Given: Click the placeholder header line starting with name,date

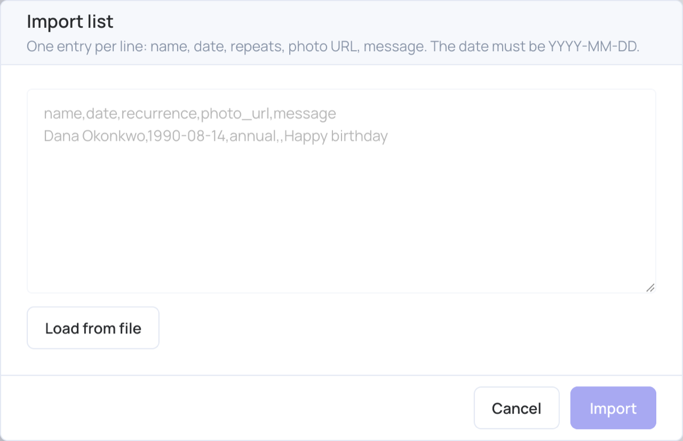Looking at the screenshot, I should click(x=190, y=113).
